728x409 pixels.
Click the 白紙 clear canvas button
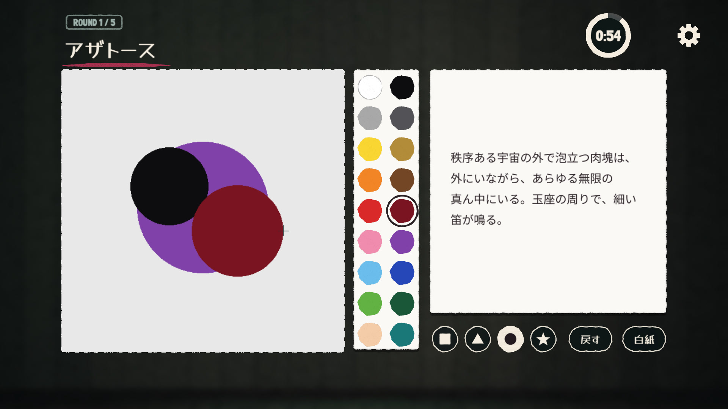pos(644,339)
